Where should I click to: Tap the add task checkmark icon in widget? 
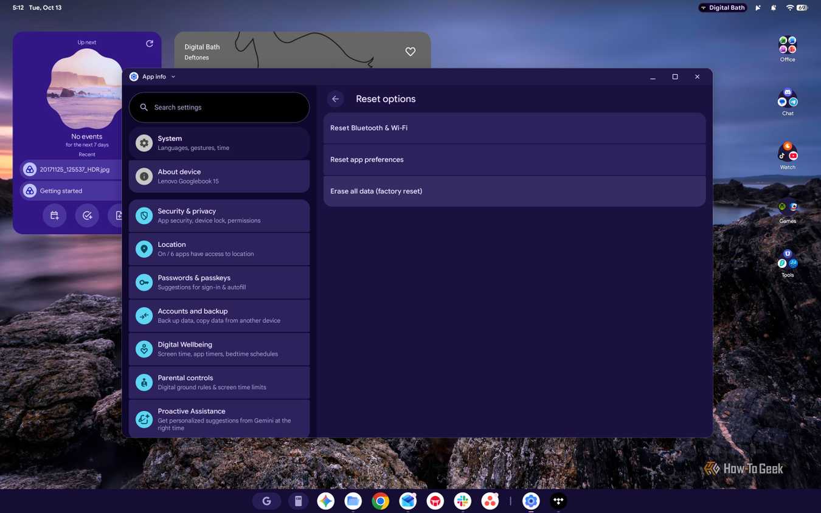click(87, 215)
